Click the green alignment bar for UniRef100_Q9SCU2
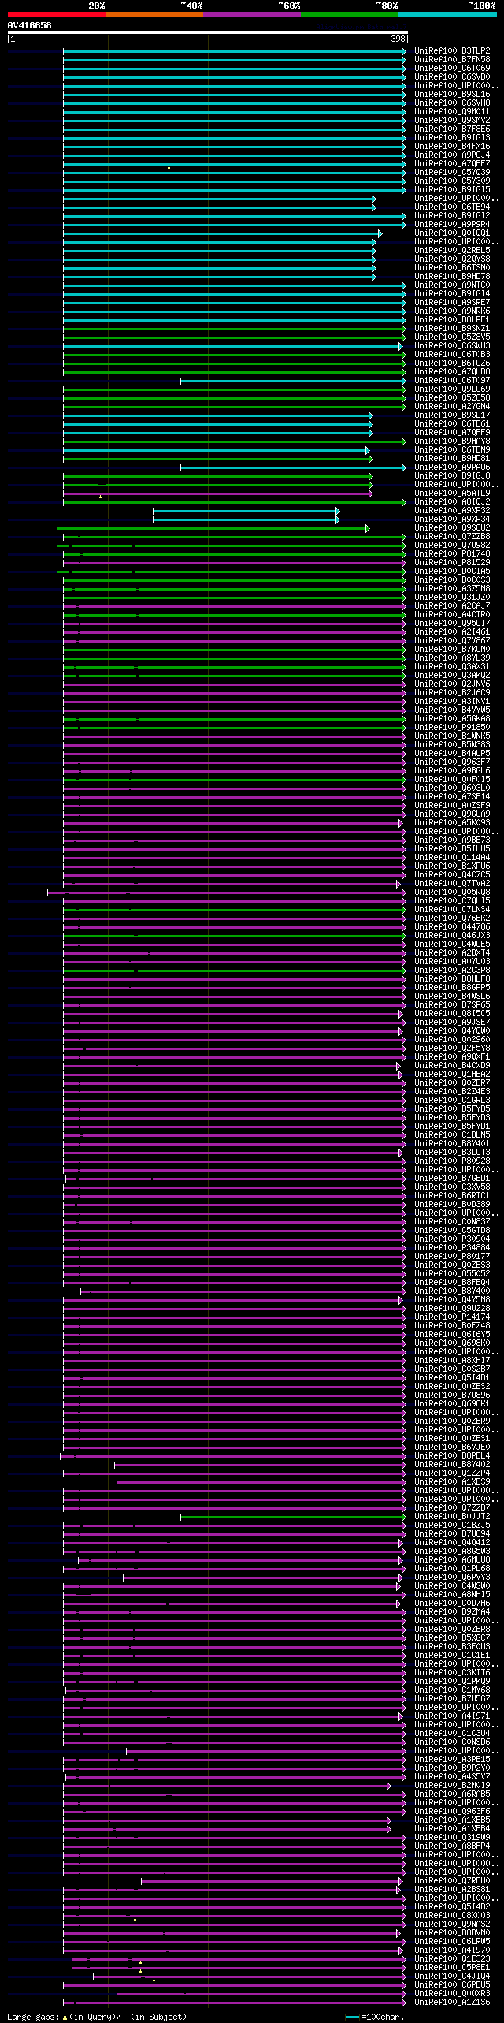Image resolution: width=504 pixels, height=2023 pixels. (x=213, y=528)
